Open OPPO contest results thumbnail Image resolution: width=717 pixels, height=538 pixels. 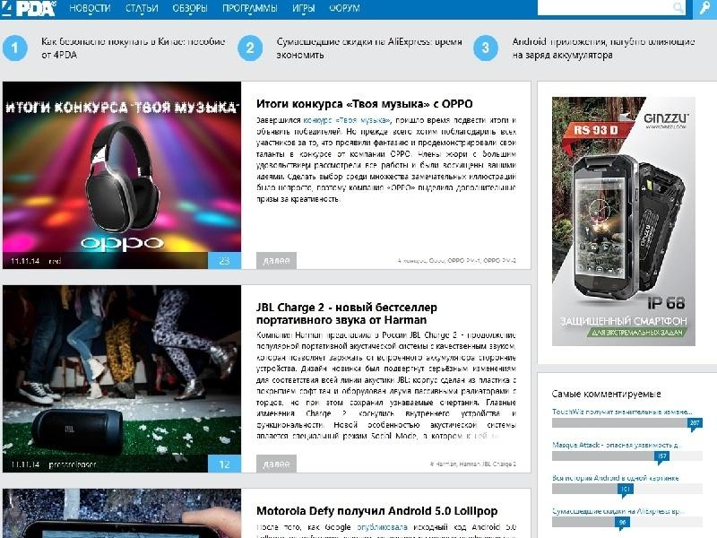point(122,175)
